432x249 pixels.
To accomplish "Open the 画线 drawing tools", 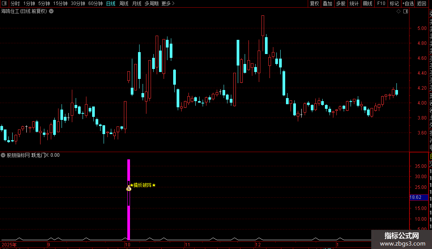I will point(367,3).
